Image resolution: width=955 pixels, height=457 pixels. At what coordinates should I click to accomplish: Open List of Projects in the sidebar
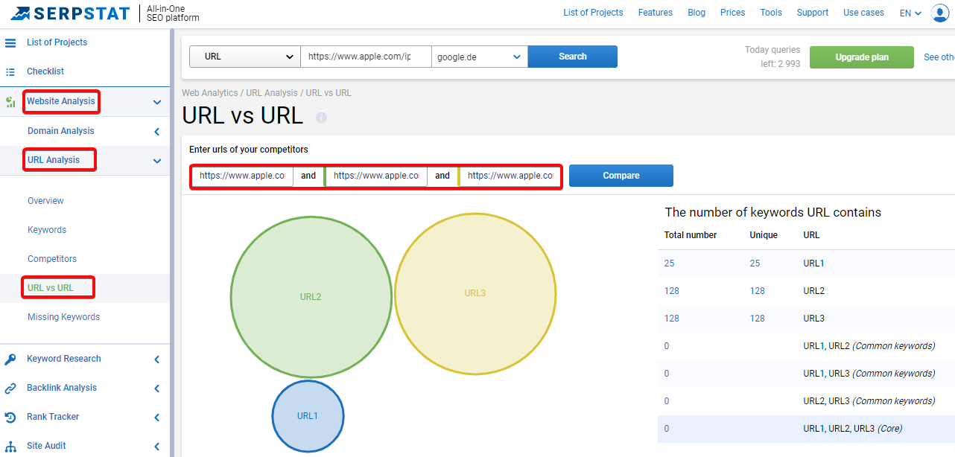[57, 42]
